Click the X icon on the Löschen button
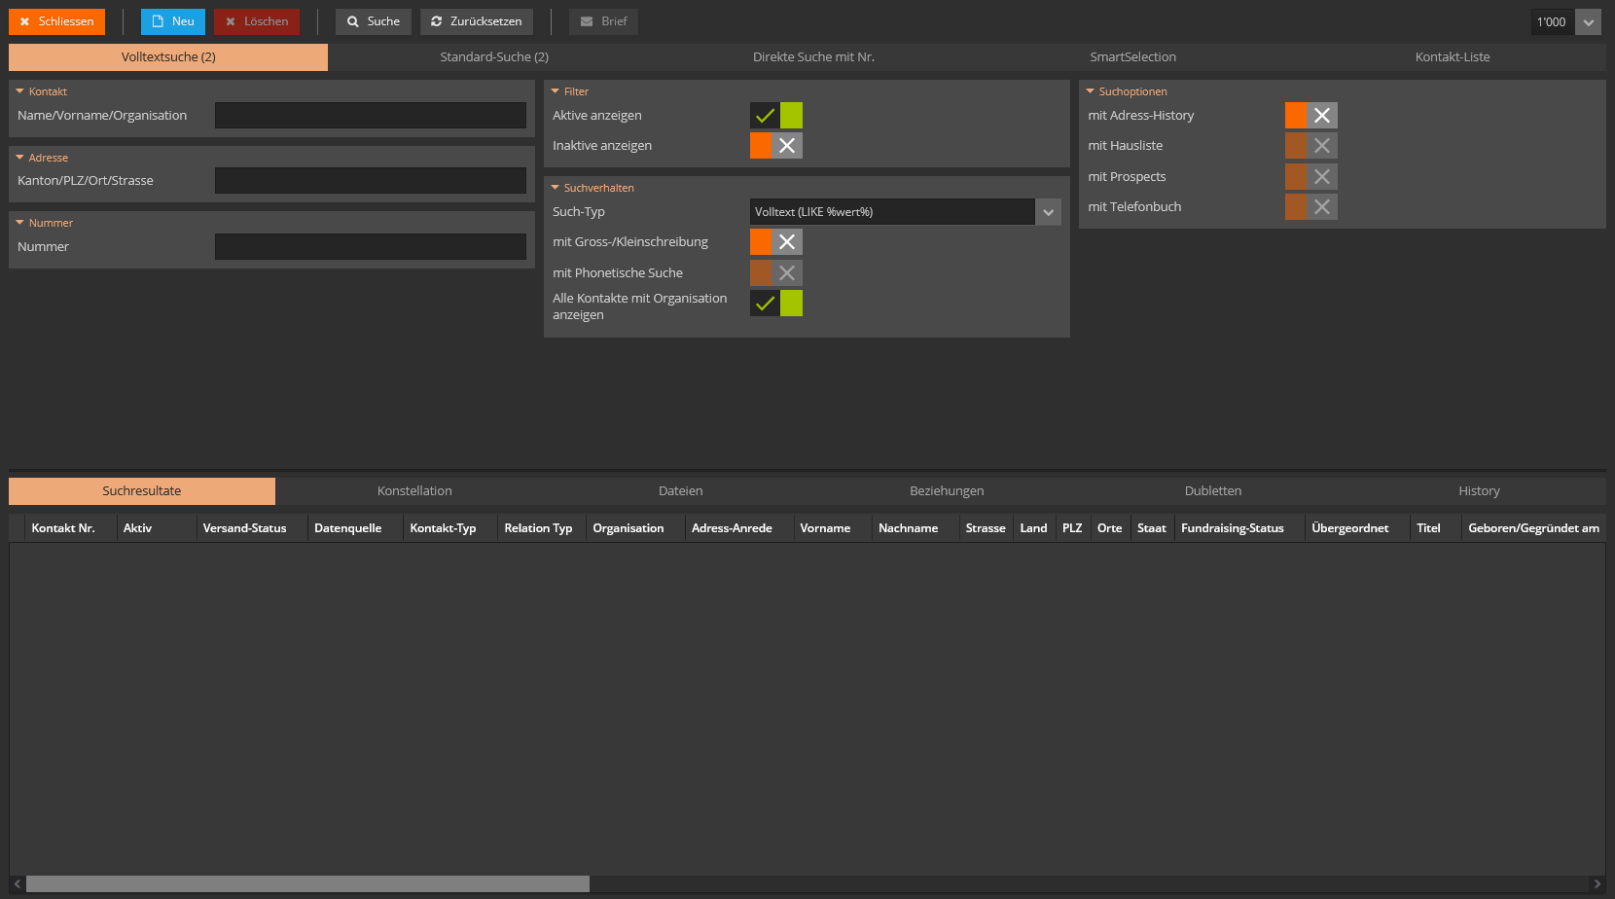 (229, 21)
